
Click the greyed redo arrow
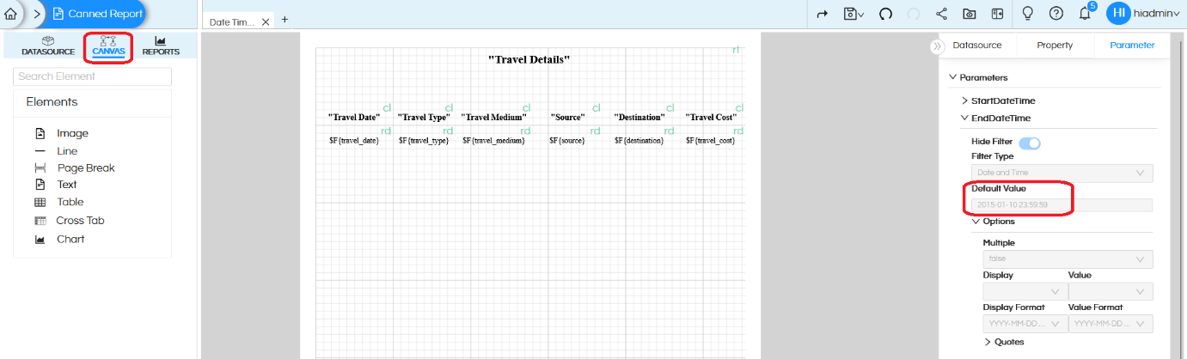pyautogui.click(x=914, y=14)
